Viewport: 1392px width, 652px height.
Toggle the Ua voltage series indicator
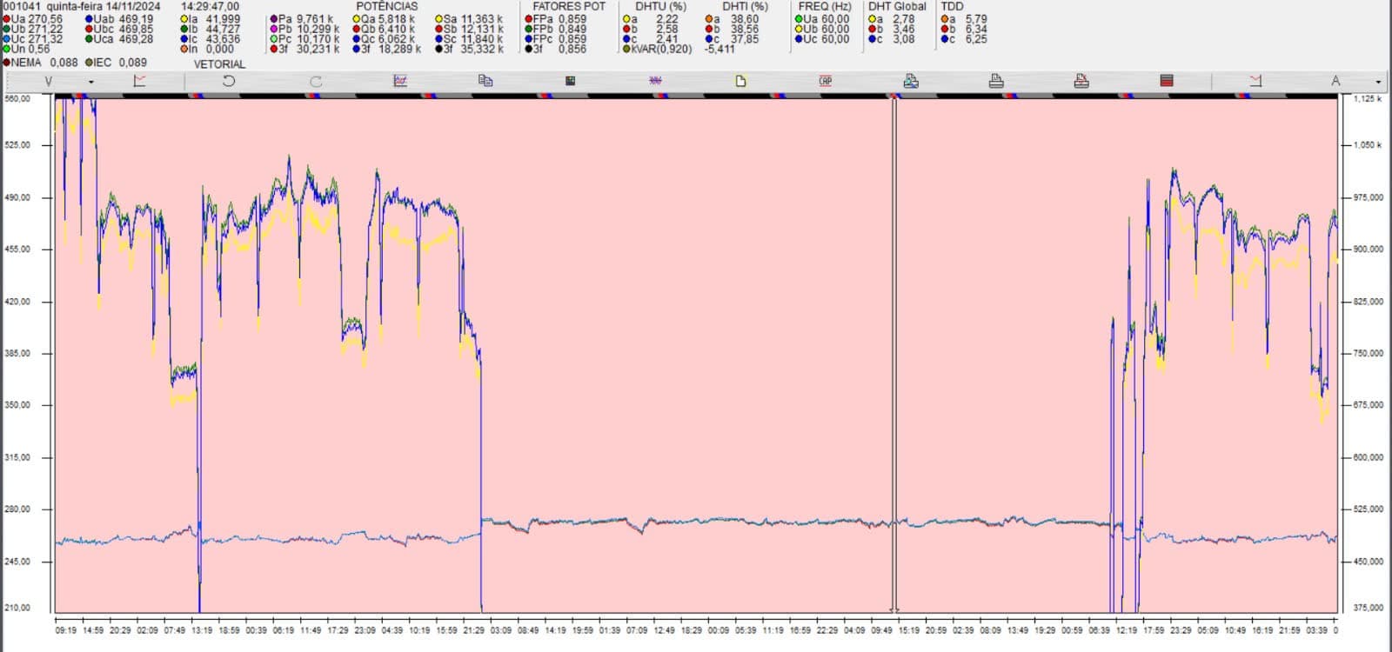[x=7, y=19]
